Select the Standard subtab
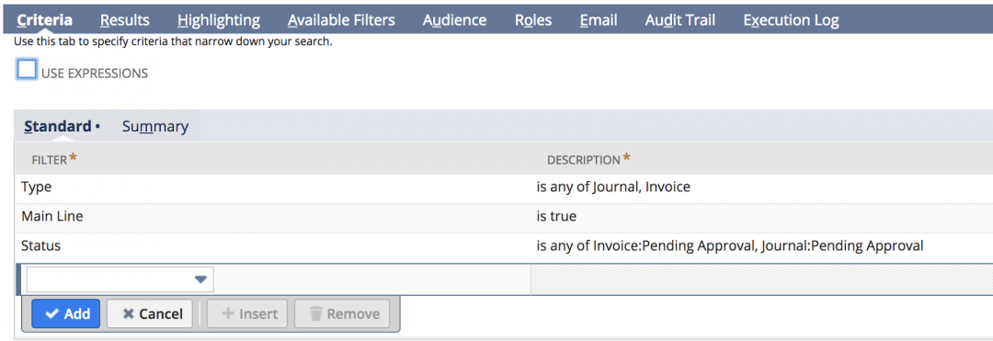Image resolution: width=993 pixels, height=341 pixels. click(58, 127)
